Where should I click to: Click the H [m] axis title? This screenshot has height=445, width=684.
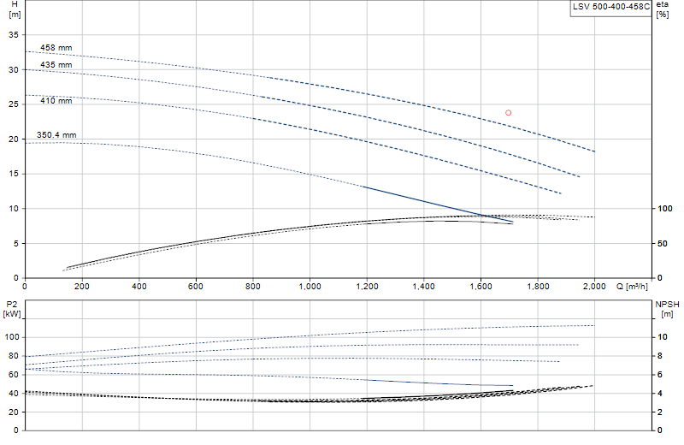click(x=15, y=9)
